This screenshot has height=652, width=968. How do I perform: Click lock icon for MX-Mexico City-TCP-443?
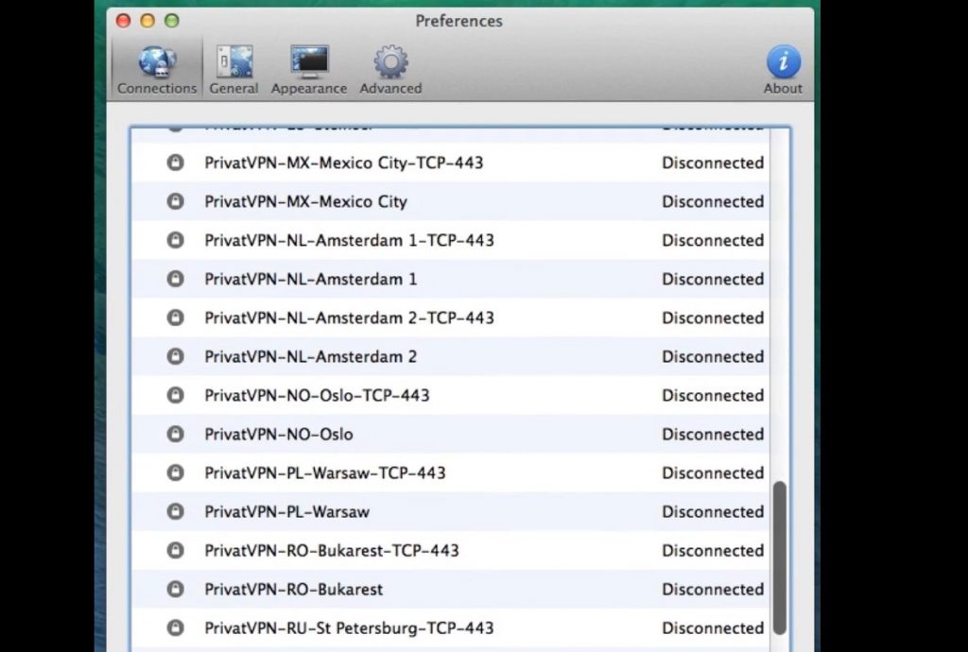(x=175, y=163)
